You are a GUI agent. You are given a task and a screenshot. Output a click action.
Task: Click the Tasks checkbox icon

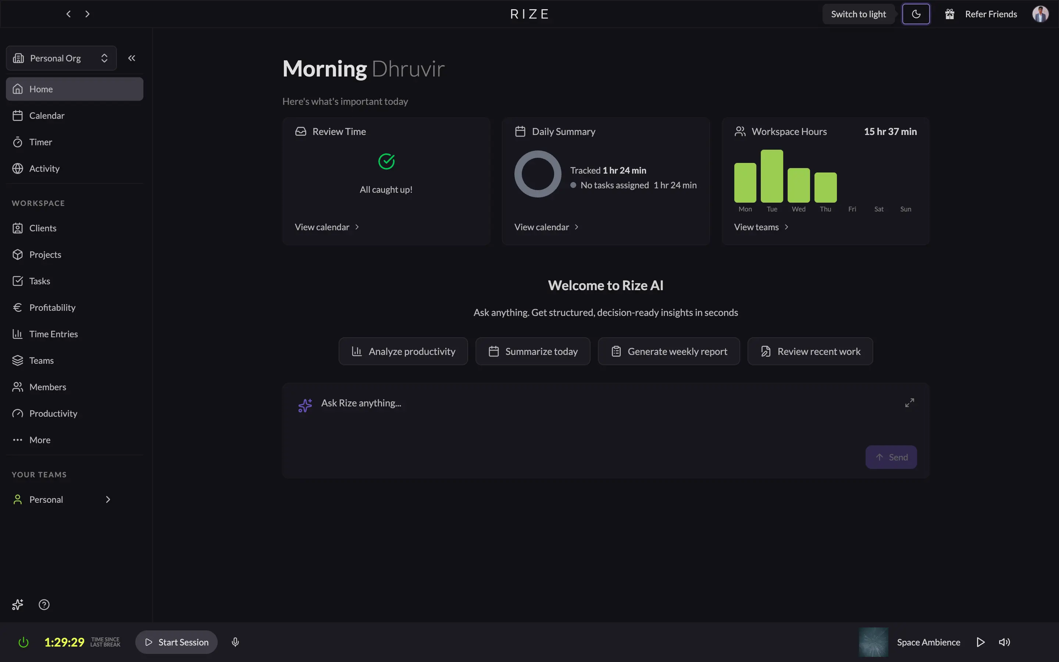(x=18, y=281)
